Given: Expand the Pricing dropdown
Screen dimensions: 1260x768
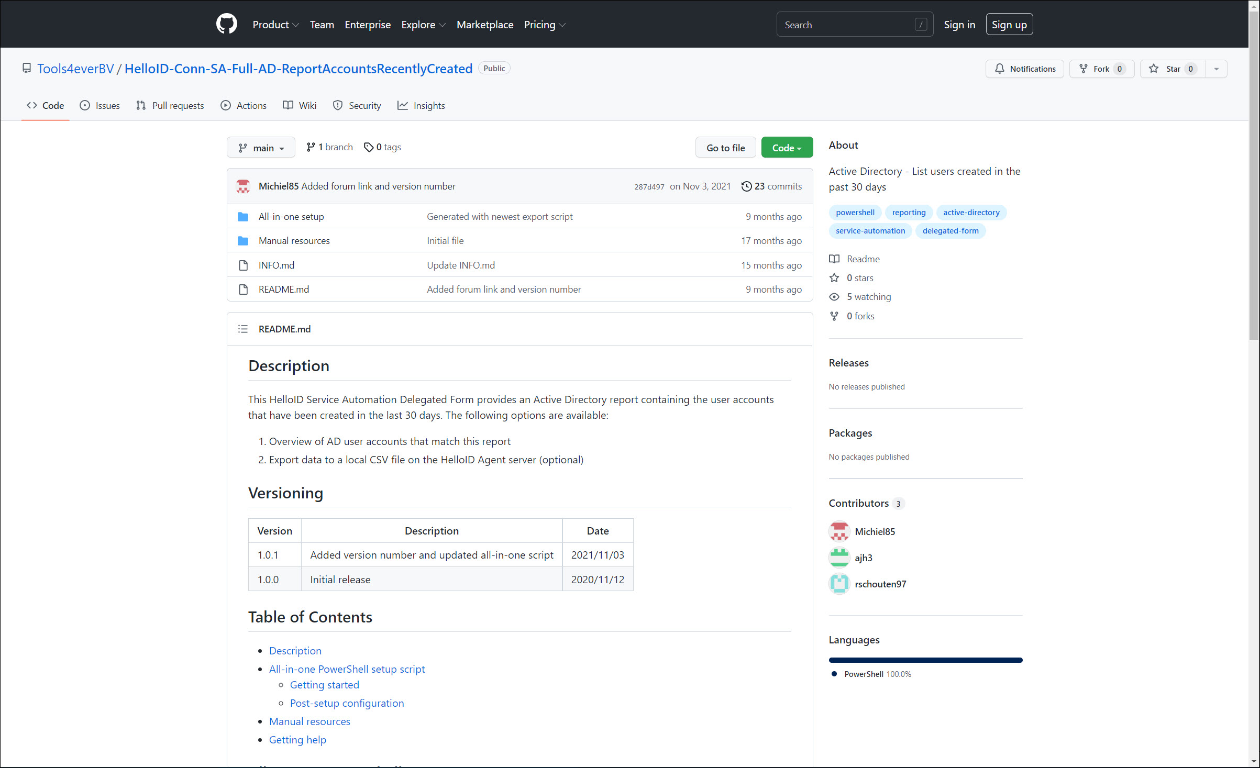Looking at the screenshot, I should pos(545,25).
